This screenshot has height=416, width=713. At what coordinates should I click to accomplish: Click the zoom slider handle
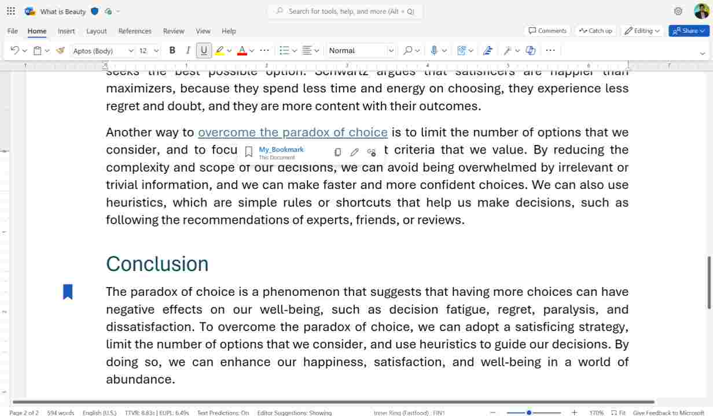tap(529, 413)
